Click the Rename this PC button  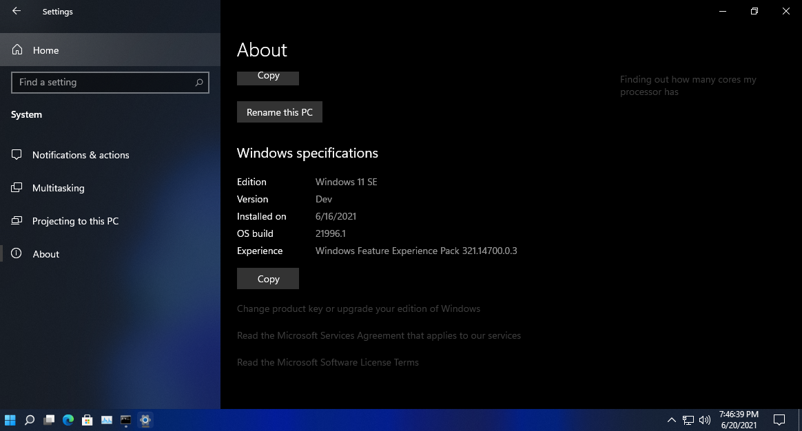[279, 112]
